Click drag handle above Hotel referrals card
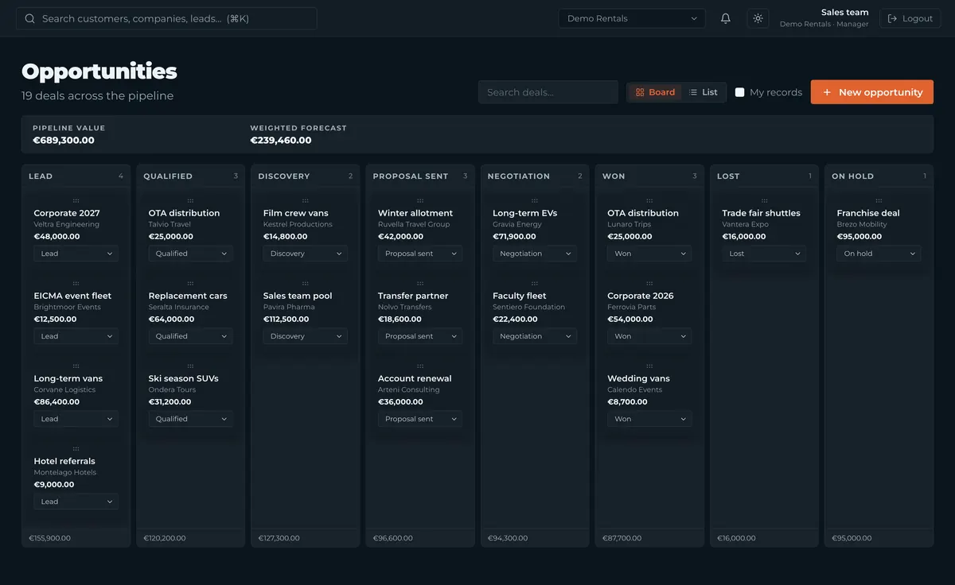 pyautogui.click(x=76, y=448)
